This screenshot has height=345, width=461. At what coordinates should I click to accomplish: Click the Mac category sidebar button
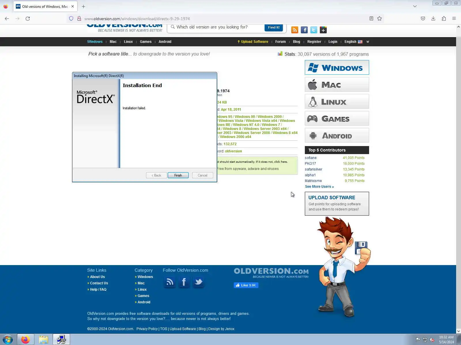point(337,85)
